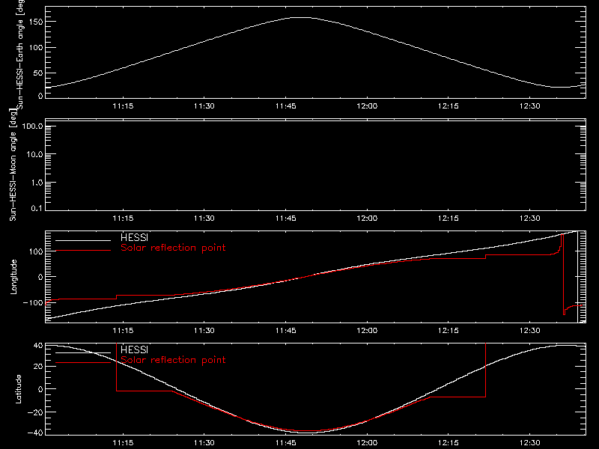This screenshot has width=599, height=449.
Task: Click the 11:30 time label under Latitude plot
Action: pos(204,442)
